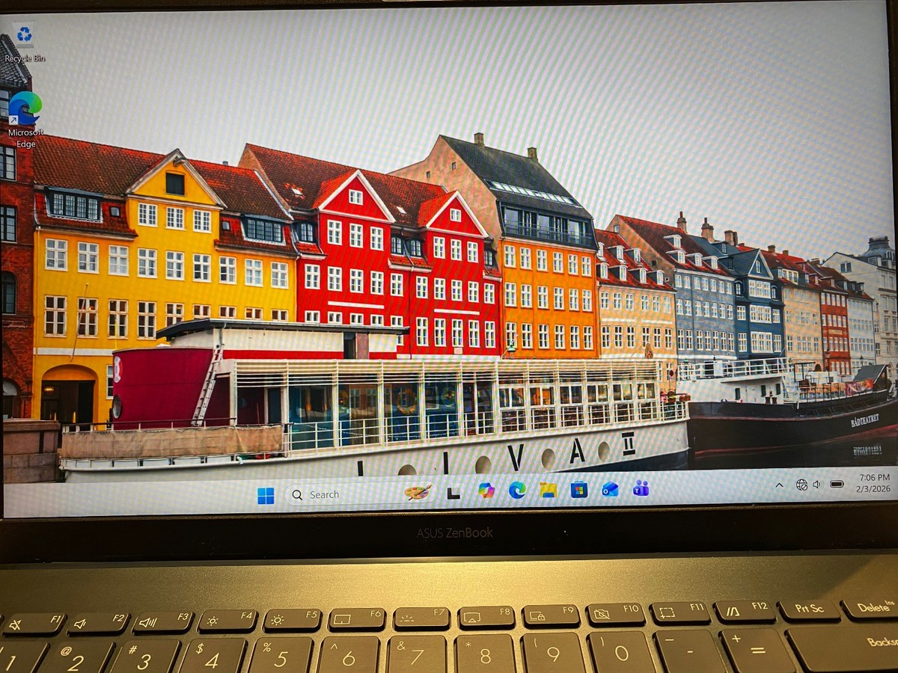The height and width of the screenshot is (673, 898).
Task: Open the Recycle Bin desktop icon
Action: coord(25,42)
